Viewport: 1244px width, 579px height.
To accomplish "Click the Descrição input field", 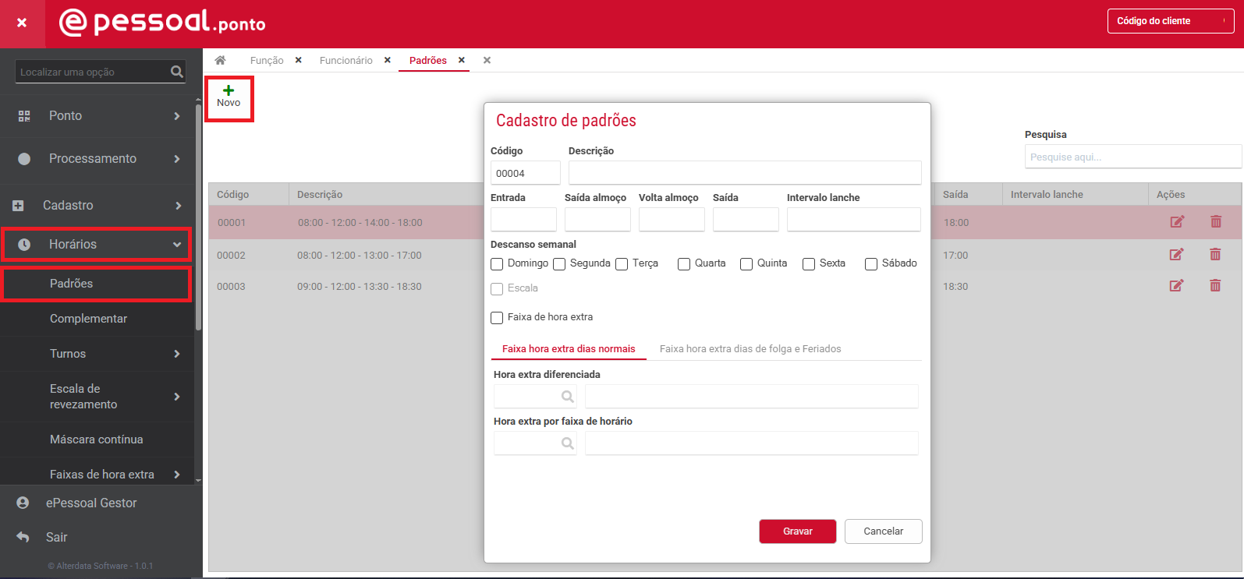I will coord(745,173).
